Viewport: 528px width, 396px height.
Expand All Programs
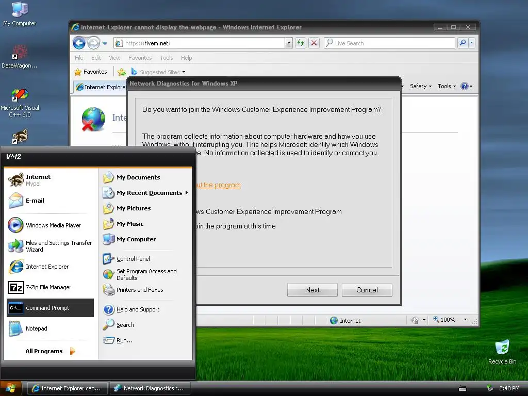point(50,351)
